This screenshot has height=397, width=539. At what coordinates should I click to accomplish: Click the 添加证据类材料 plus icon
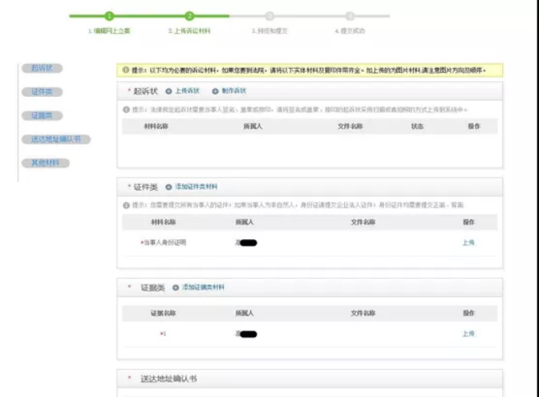pyautogui.click(x=175, y=288)
